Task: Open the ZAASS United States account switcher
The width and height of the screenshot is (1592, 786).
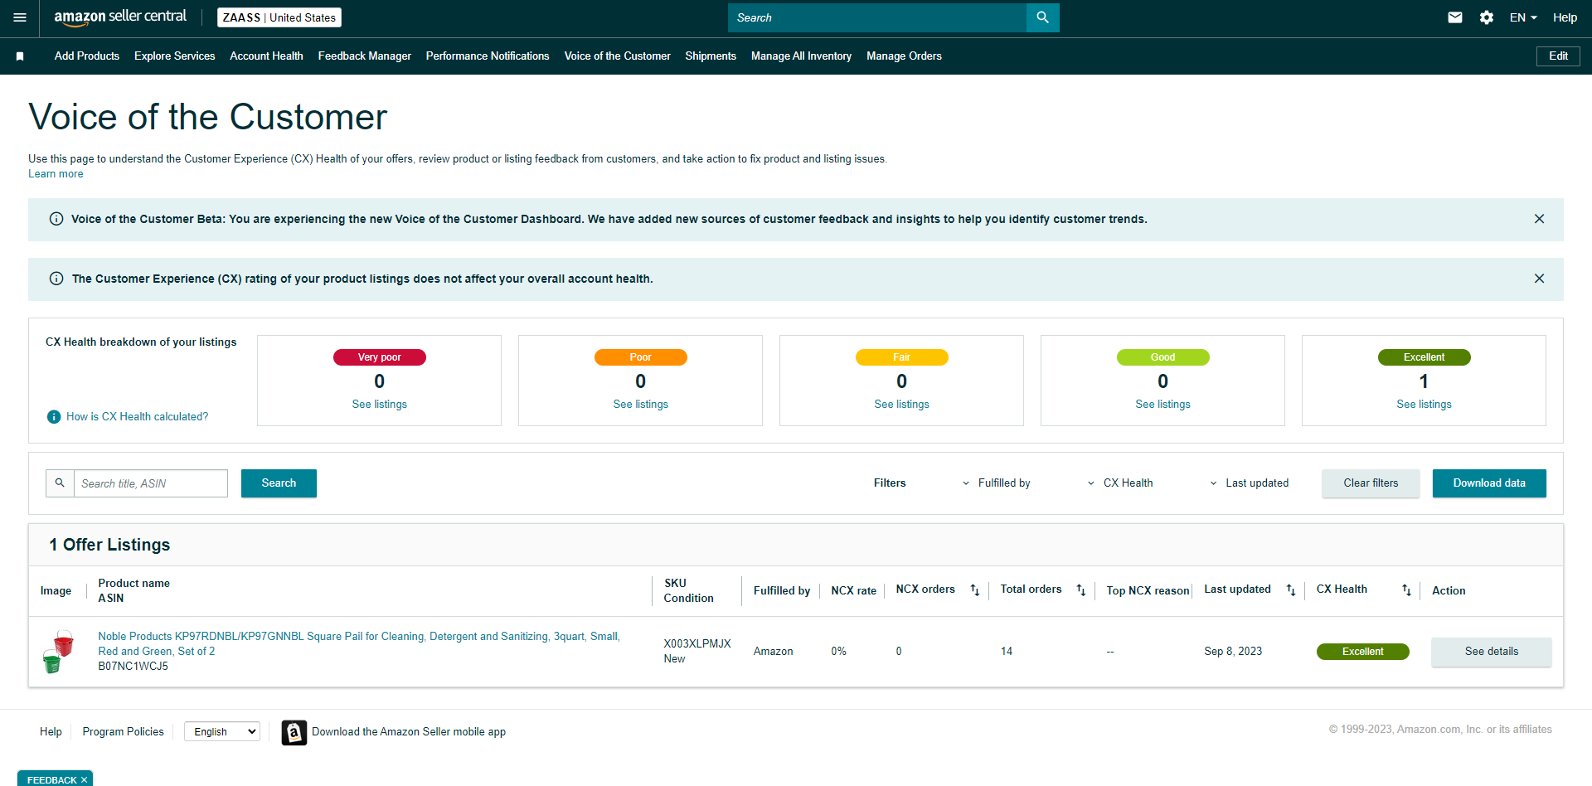Action: (279, 17)
